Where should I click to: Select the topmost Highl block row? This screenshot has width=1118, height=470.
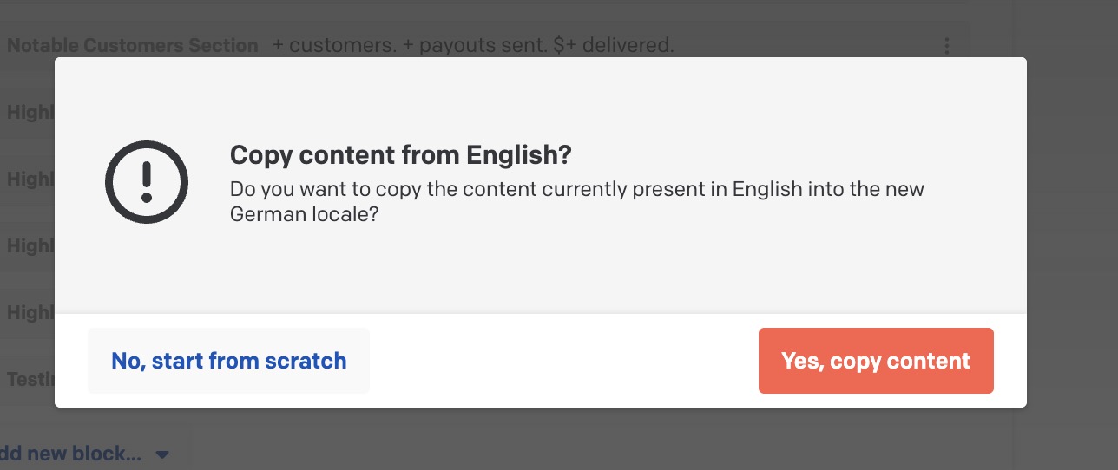[x=28, y=112]
